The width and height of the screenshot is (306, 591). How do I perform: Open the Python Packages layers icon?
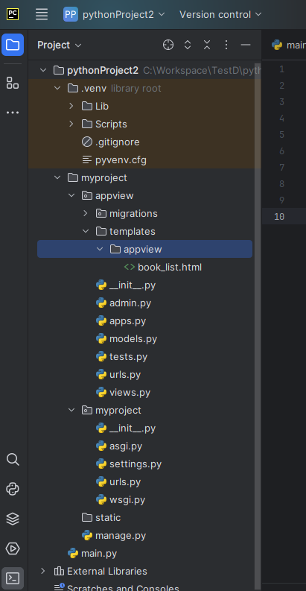tap(13, 519)
